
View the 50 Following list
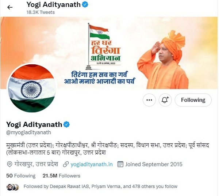coord(21,176)
